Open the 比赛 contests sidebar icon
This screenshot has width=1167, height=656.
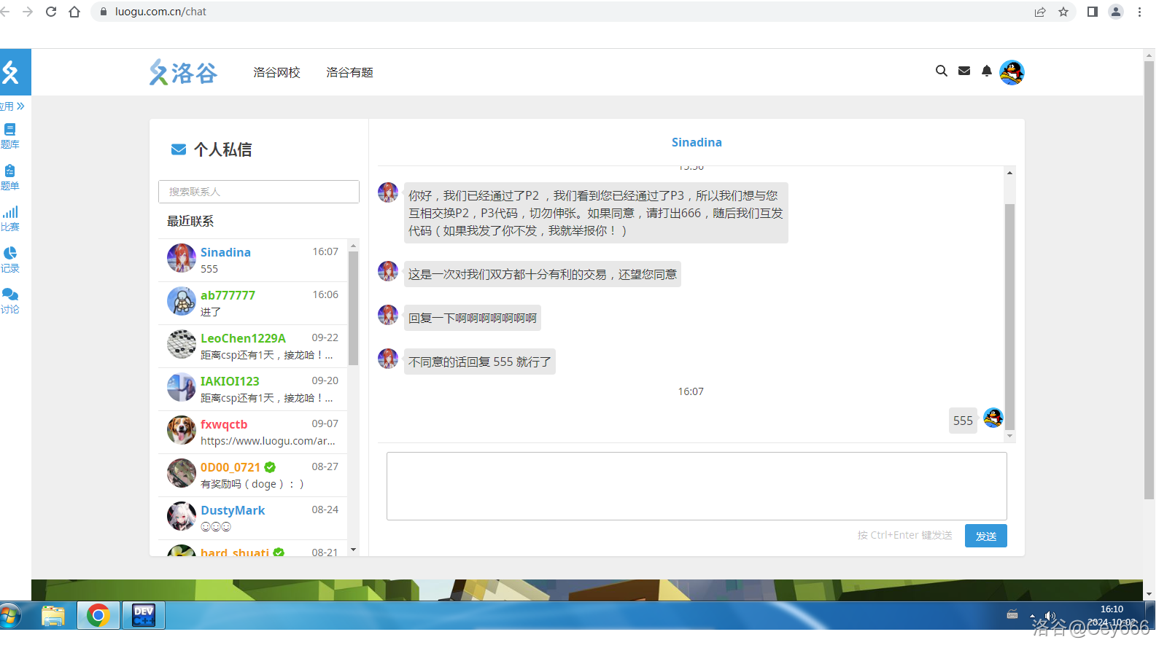tap(10, 218)
